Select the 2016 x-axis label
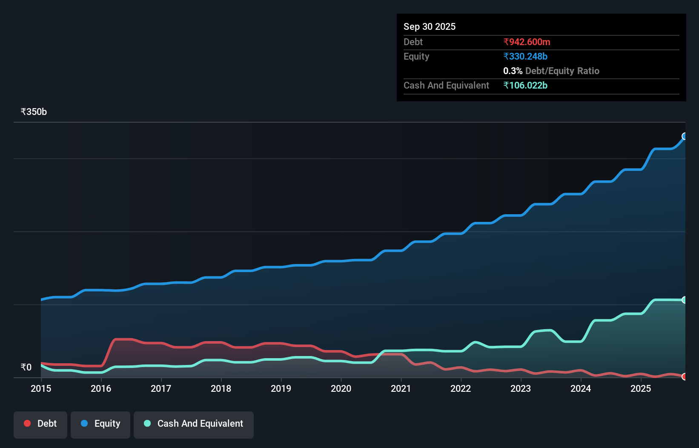This screenshot has height=448, width=699. (x=101, y=388)
